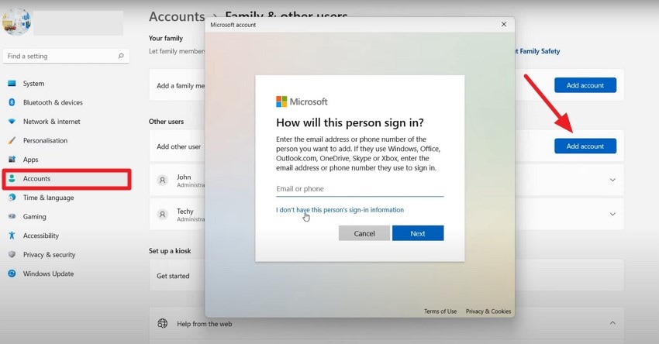Click the "Add other user" row label
The height and width of the screenshot is (344, 659).
[x=178, y=146]
